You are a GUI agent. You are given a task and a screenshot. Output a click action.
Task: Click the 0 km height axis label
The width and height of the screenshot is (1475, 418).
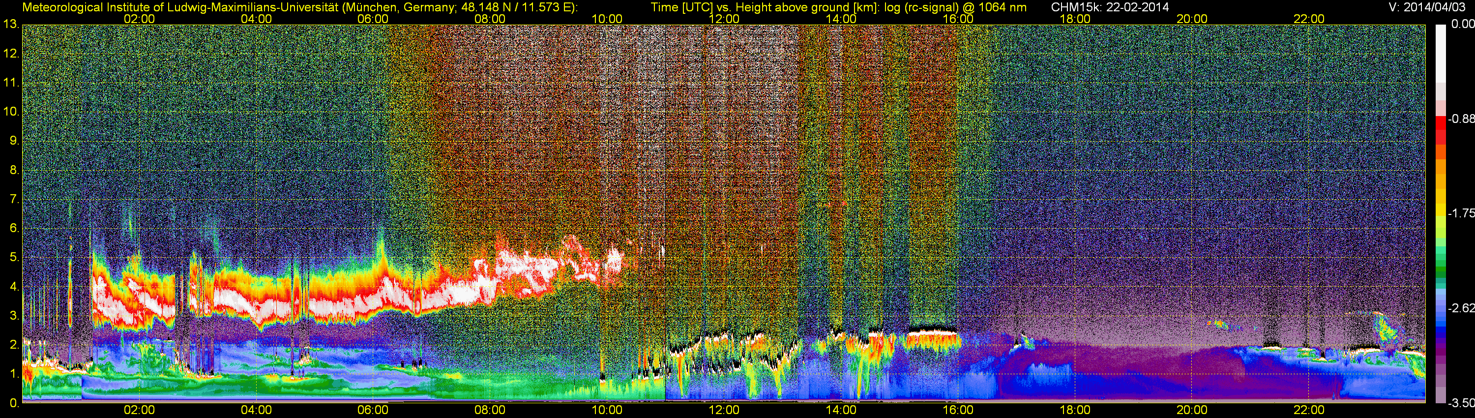[x=14, y=403]
